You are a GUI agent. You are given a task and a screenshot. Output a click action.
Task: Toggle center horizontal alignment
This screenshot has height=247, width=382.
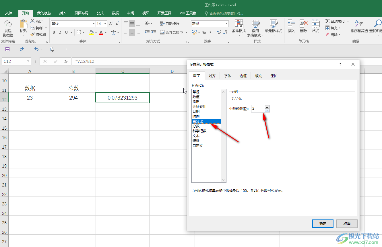(132, 32)
